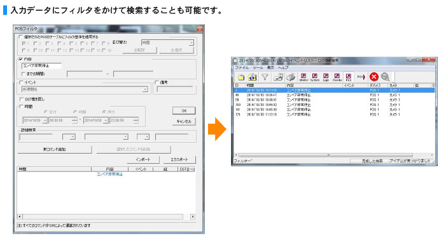Select the highlighted log row ID 2
Viewport: 439px width, 238px height.
point(334,90)
